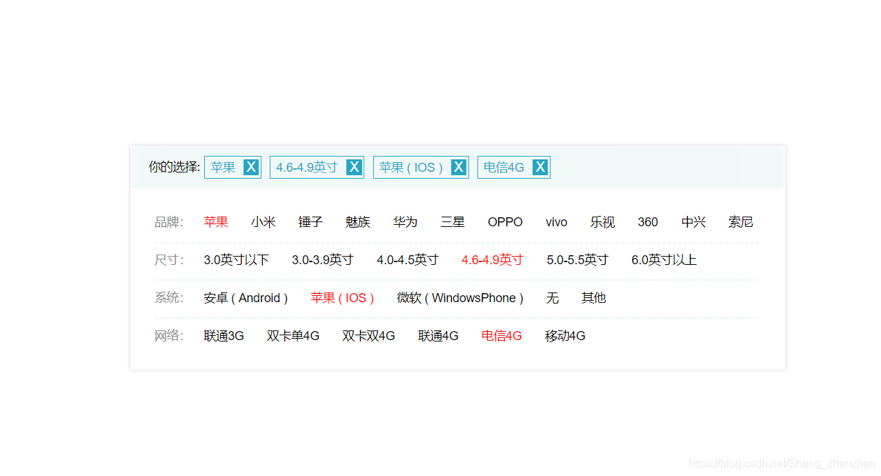Filter network by 联通3G
The image size is (881, 476).
(224, 336)
